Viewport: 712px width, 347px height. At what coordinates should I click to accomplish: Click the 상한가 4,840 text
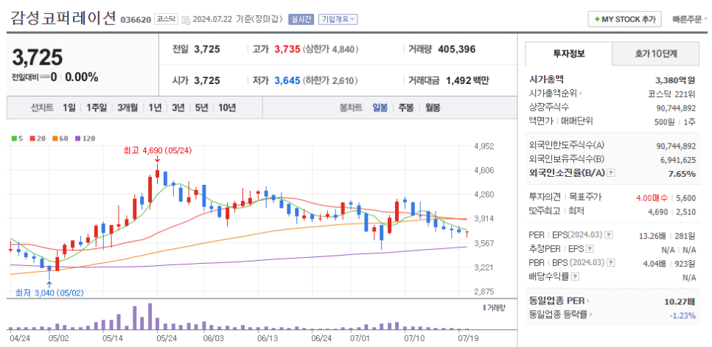331,49
